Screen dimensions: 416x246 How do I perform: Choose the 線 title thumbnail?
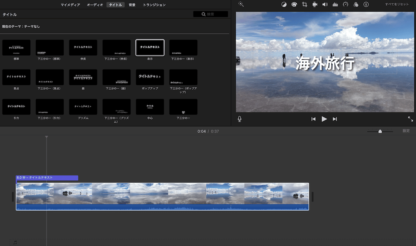pyautogui.click(x=83, y=77)
